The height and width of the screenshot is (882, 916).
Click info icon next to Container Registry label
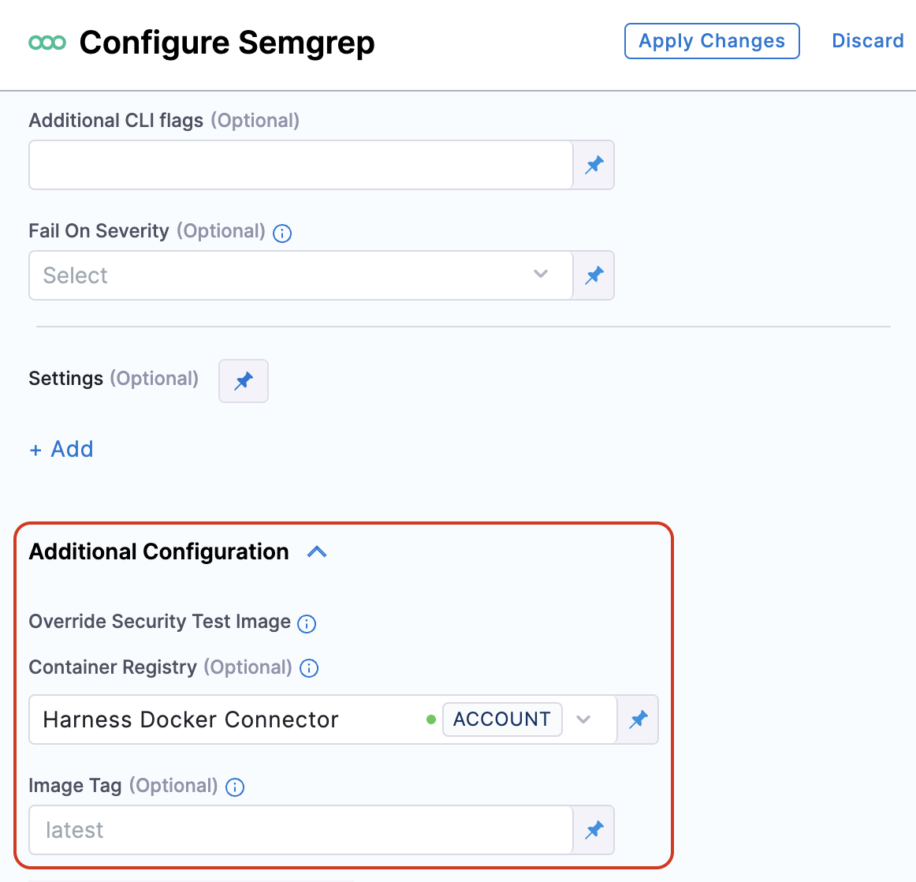point(309,668)
